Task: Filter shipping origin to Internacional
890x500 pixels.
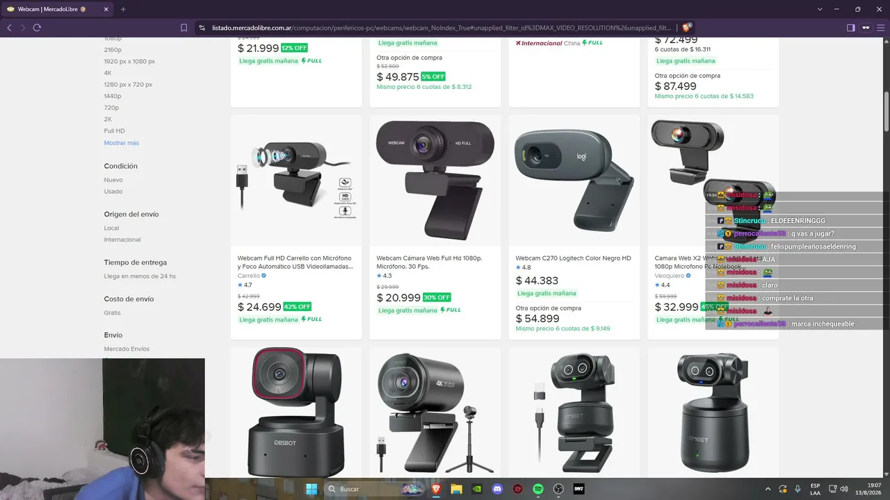Action: coord(122,240)
